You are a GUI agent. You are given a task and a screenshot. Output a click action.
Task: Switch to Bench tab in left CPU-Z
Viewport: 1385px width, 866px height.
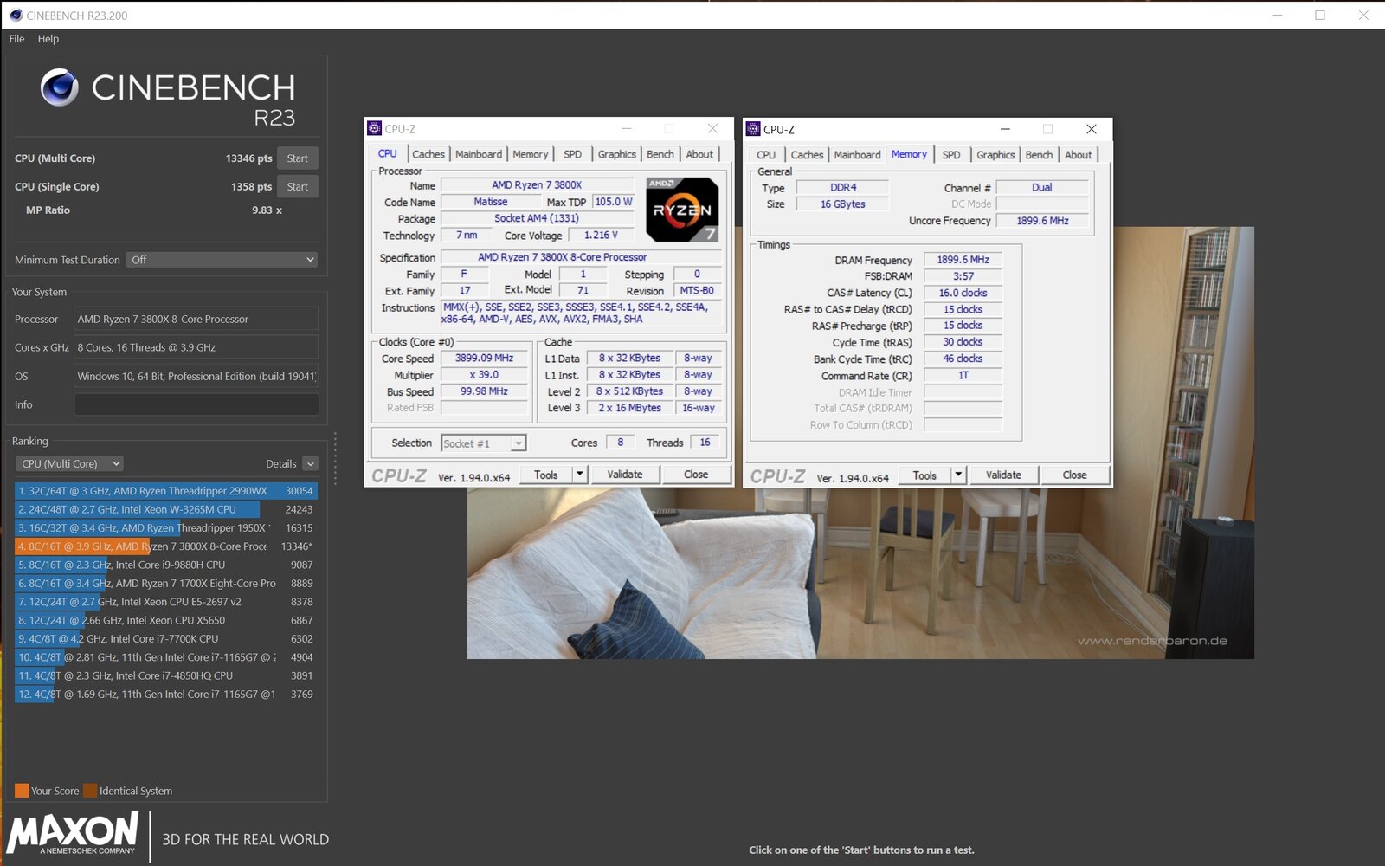click(x=660, y=154)
